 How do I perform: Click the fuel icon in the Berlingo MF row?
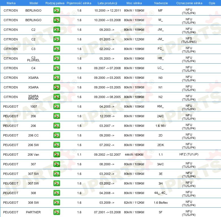click(57, 10)
